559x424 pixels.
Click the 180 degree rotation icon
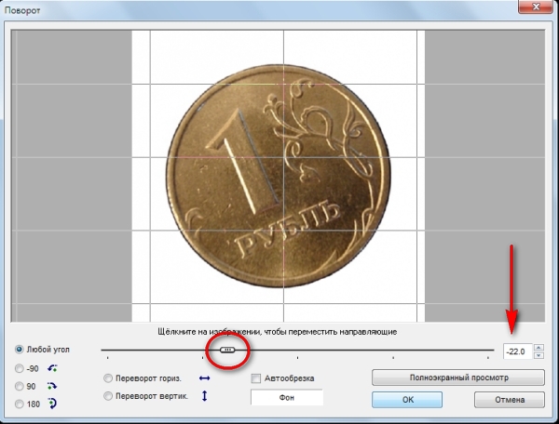(52, 404)
